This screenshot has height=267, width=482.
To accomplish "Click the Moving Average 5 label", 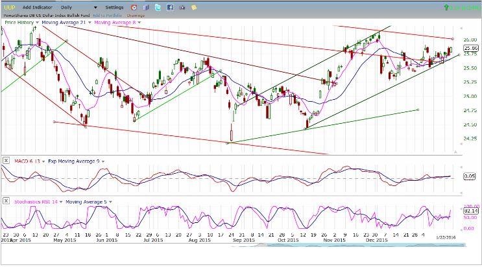I will pos(86,202).
